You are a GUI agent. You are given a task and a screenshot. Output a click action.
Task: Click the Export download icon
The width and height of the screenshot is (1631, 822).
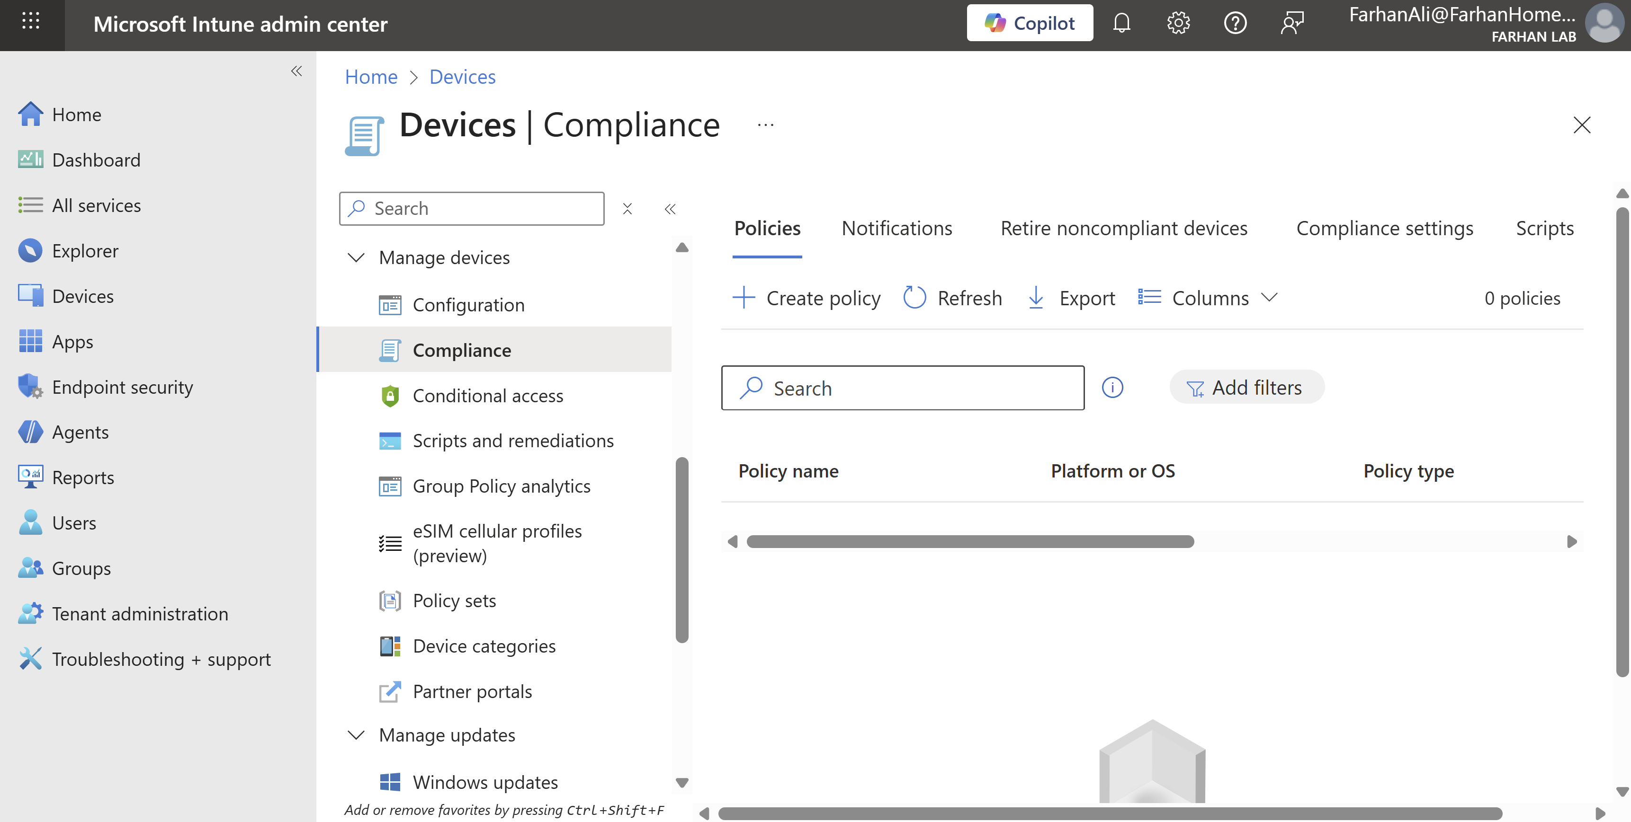click(1036, 297)
